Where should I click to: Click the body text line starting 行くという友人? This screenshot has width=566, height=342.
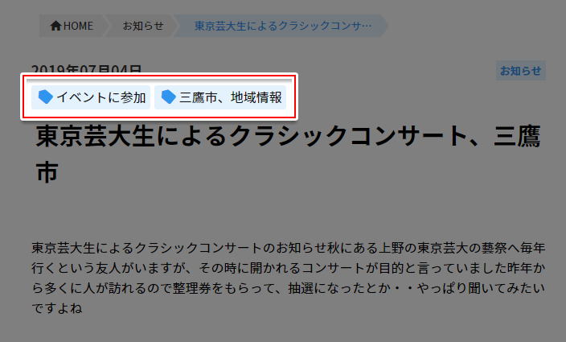(x=288, y=268)
